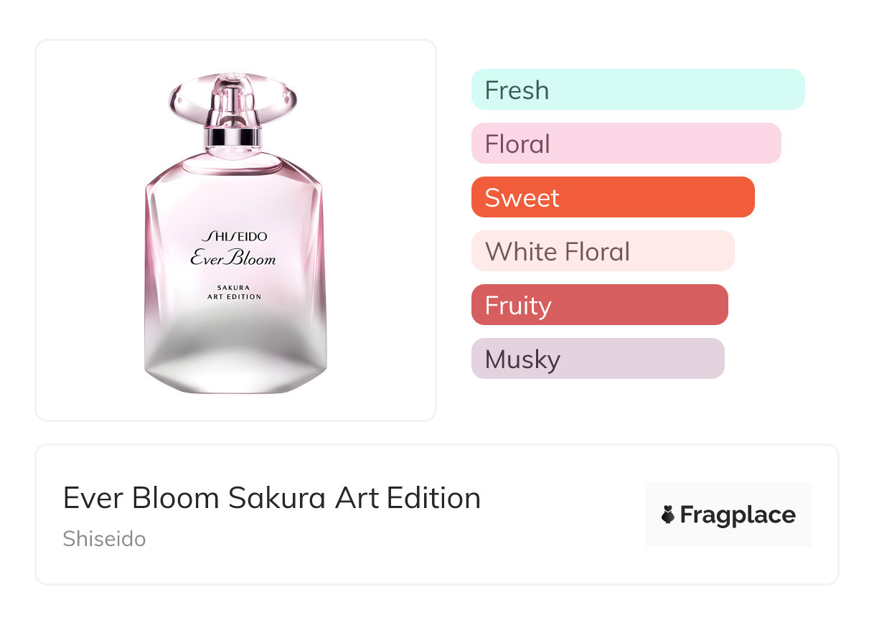Click the SHISEIDO logo on the bottle
Screen dimensions: 874x620
235,236
